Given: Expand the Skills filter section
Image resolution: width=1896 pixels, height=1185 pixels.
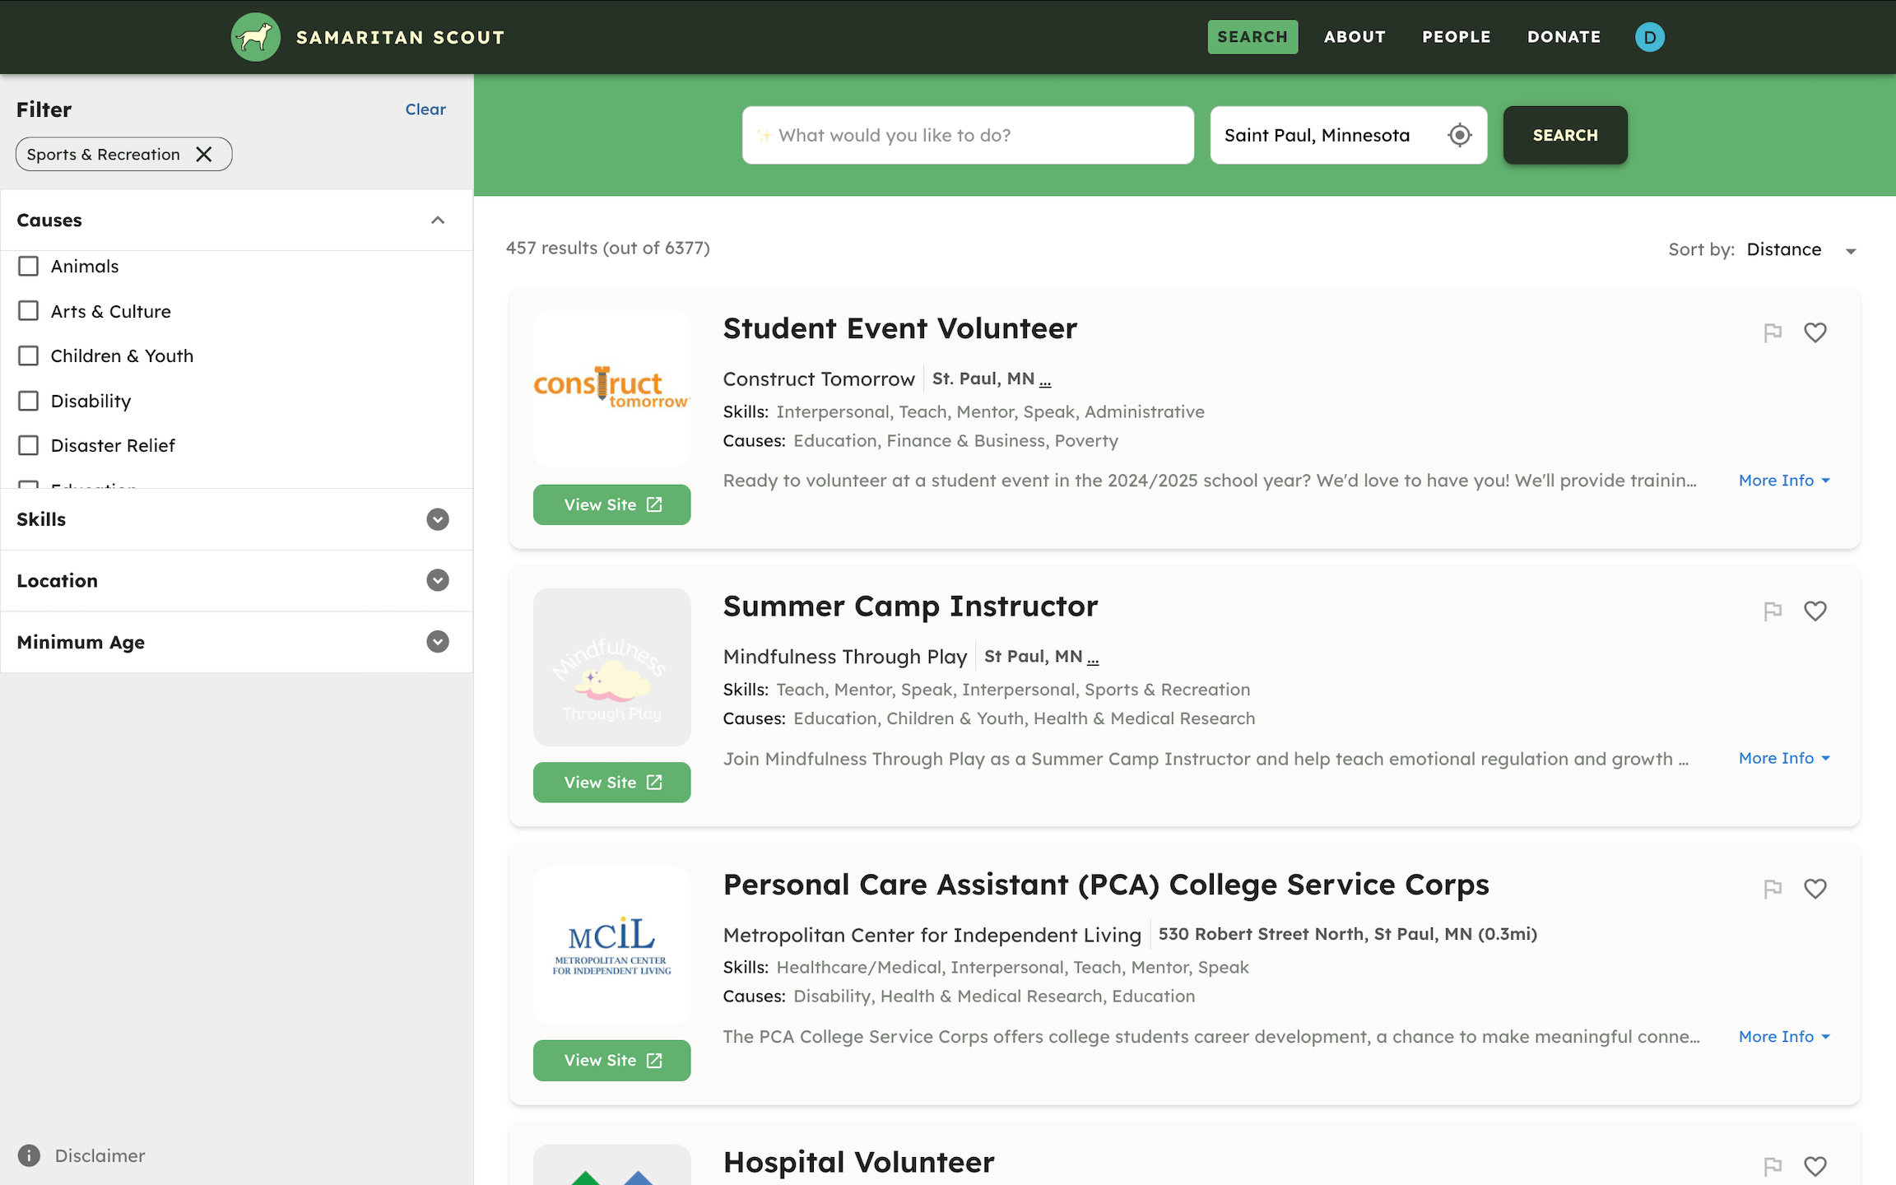Looking at the screenshot, I should pos(438,519).
